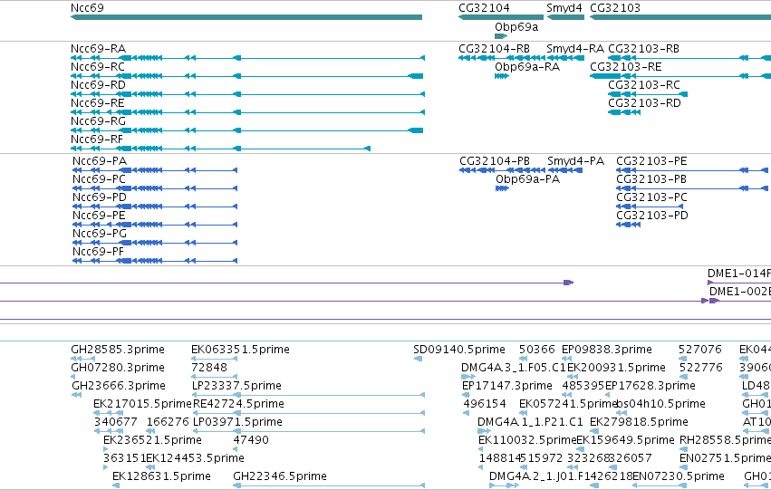Image resolution: width=771 pixels, height=490 pixels.
Task: Select transcript Ncc69-RC
Action: click(x=246, y=76)
